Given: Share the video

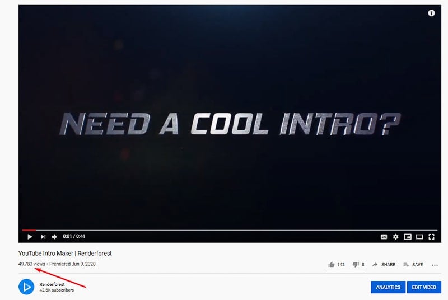Looking at the screenshot, I should [384, 265].
